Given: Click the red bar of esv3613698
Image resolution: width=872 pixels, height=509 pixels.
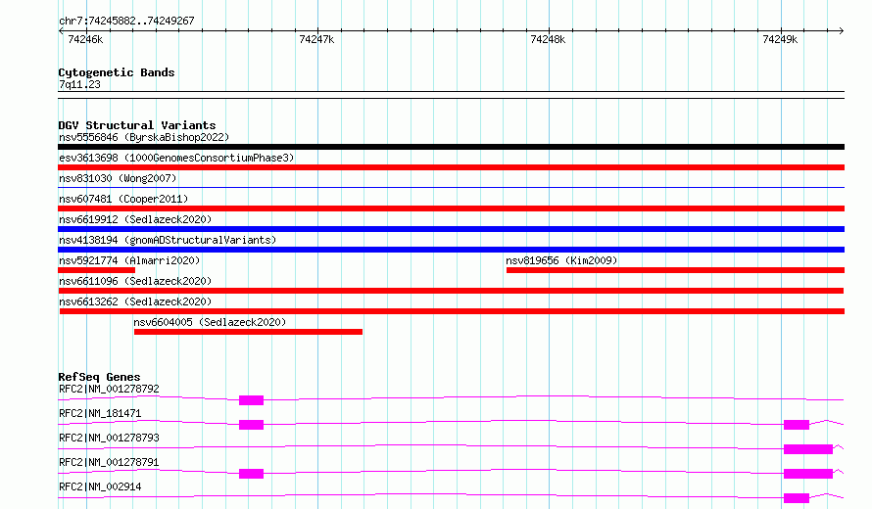Looking at the screenshot, I should (451, 167).
